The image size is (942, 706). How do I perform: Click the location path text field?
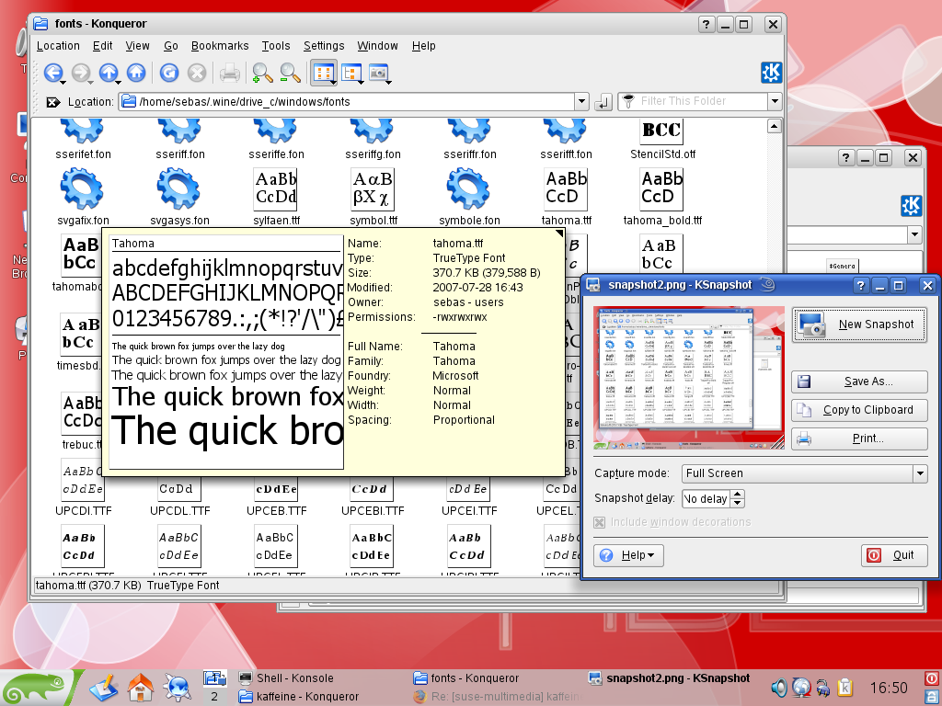tap(347, 102)
